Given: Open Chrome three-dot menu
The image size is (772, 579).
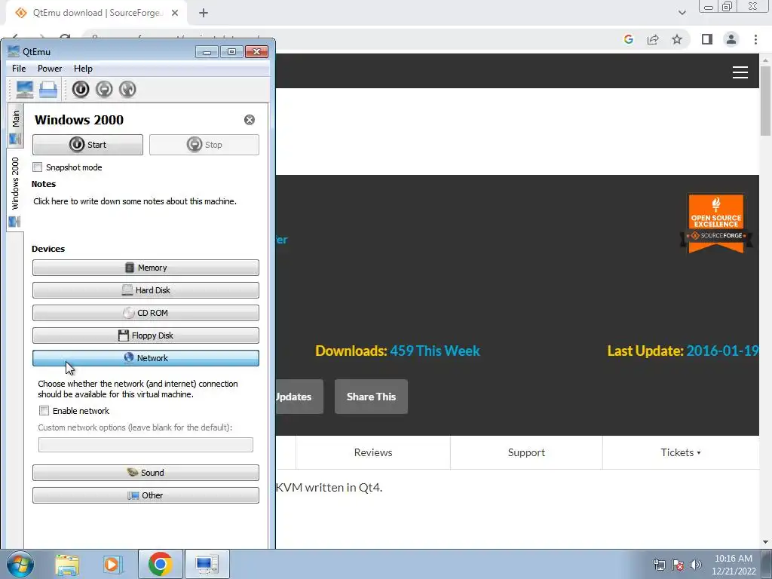Looking at the screenshot, I should [x=755, y=39].
